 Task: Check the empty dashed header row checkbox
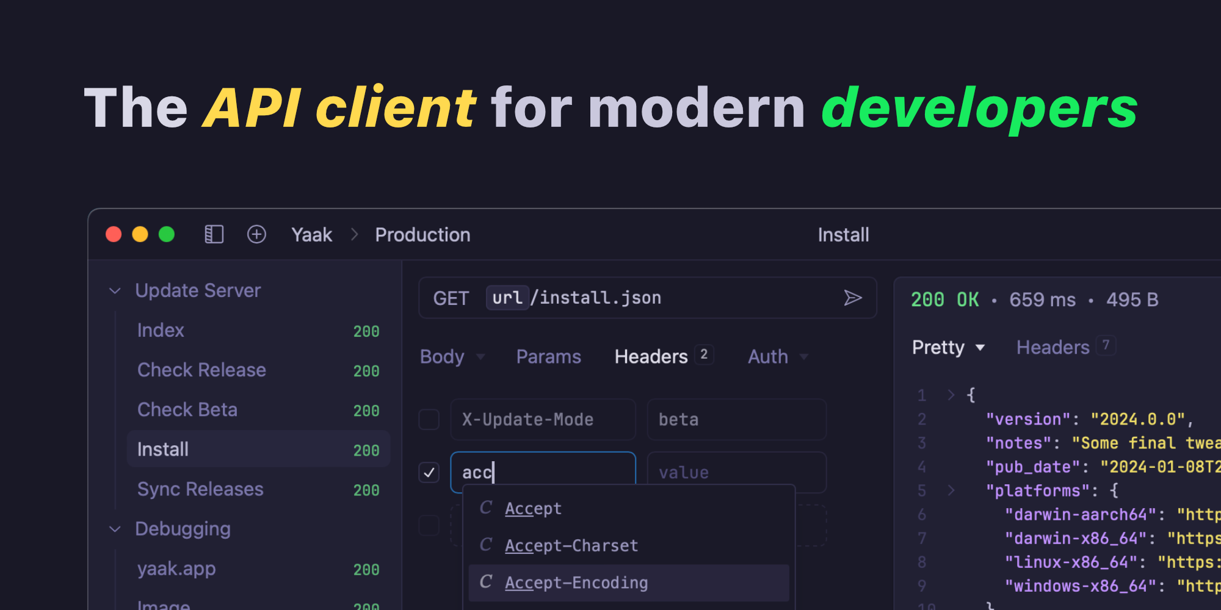[429, 525]
